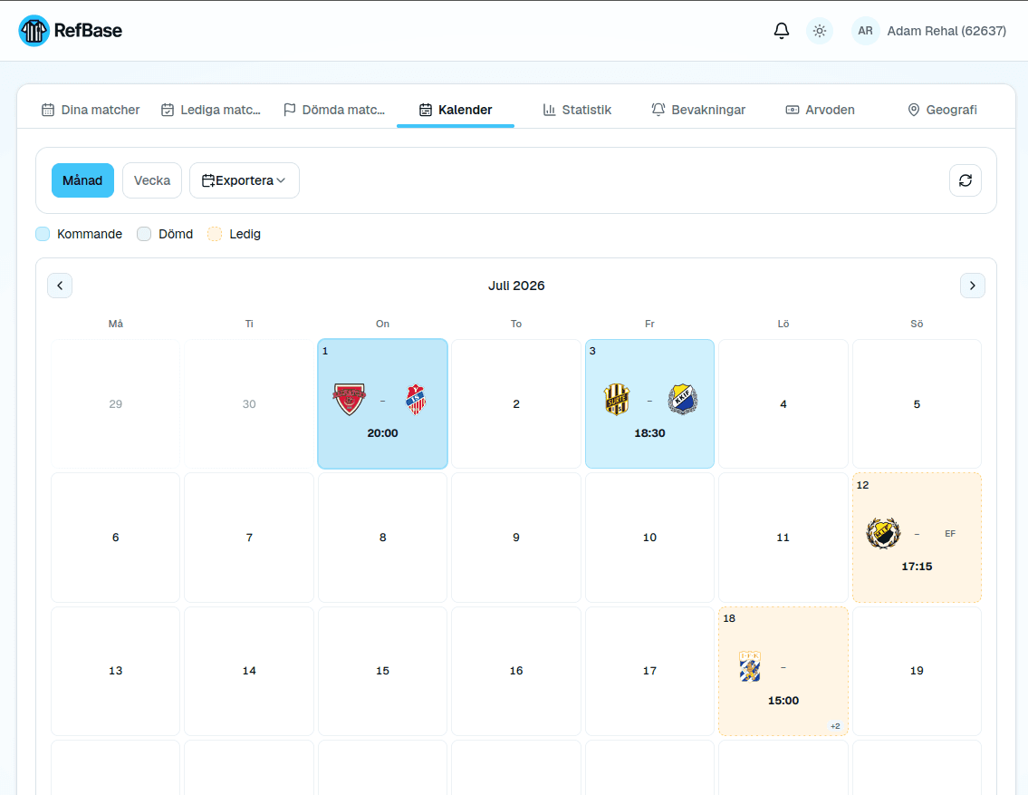This screenshot has height=795, width=1028.
Task: Toggle the light/dark theme sun icon
Action: [x=819, y=31]
